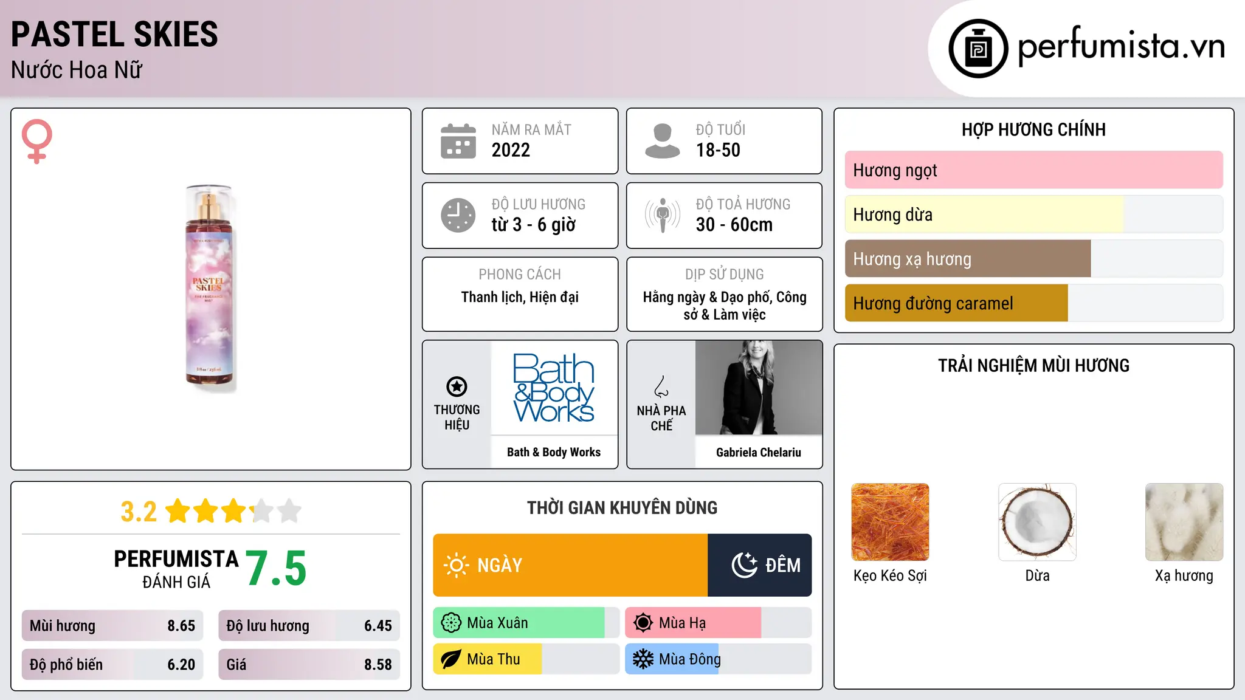1245x700 pixels.
Task: Open the Bath & Body Works logo image
Action: coord(554,388)
